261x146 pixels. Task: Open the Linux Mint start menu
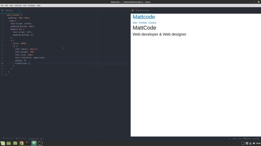click(x=3, y=143)
